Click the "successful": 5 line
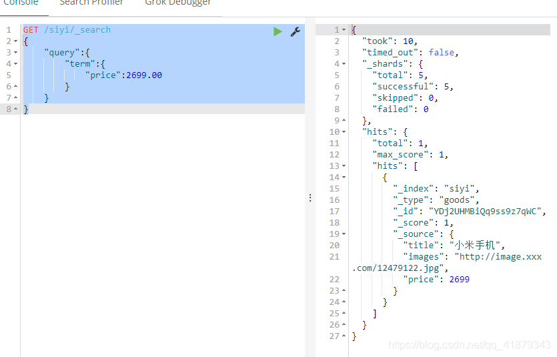 tap(413, 87)
